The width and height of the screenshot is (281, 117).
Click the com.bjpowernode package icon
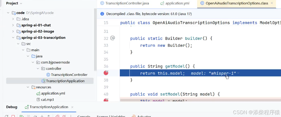pos(38,62)
